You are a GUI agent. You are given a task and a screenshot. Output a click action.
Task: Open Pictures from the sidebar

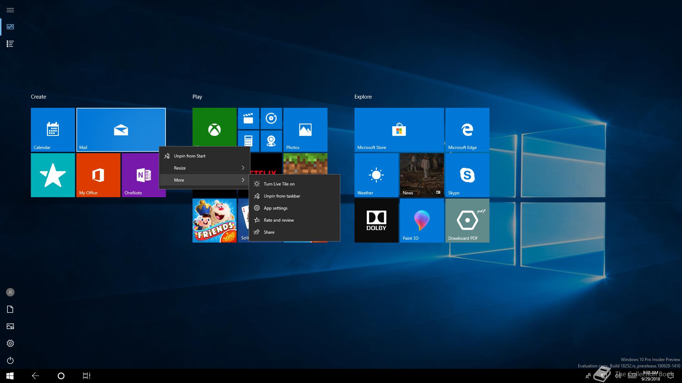tap(10, 326)
